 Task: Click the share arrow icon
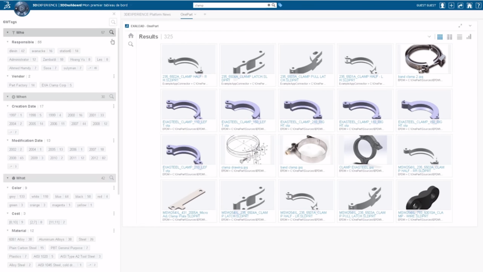(460, 5)
